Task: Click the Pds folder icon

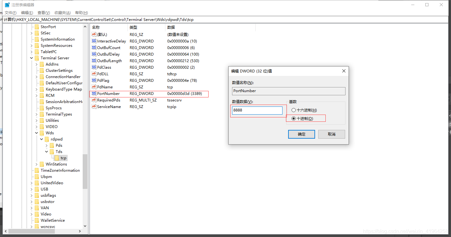Action: pyautogui.click(x=52, y=145)
